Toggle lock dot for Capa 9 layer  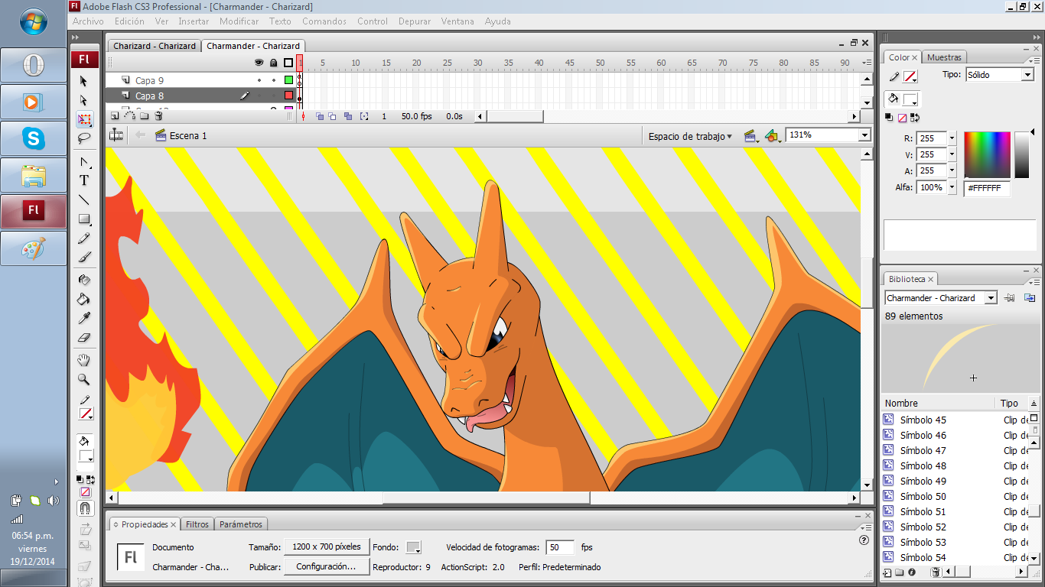pos(273,80)
